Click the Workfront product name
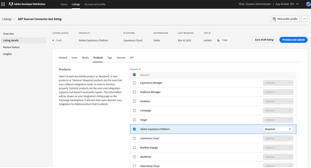 (x=146, y=157)
